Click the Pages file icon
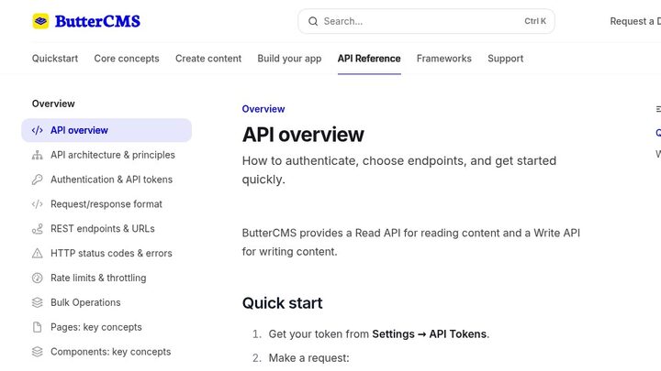Viewport: 661px width, 371px height. pyautogui.click(x=37, y=327)
